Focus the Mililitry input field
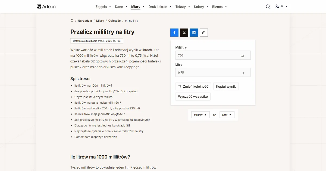 pyautogui.click(x=213, y=55)
